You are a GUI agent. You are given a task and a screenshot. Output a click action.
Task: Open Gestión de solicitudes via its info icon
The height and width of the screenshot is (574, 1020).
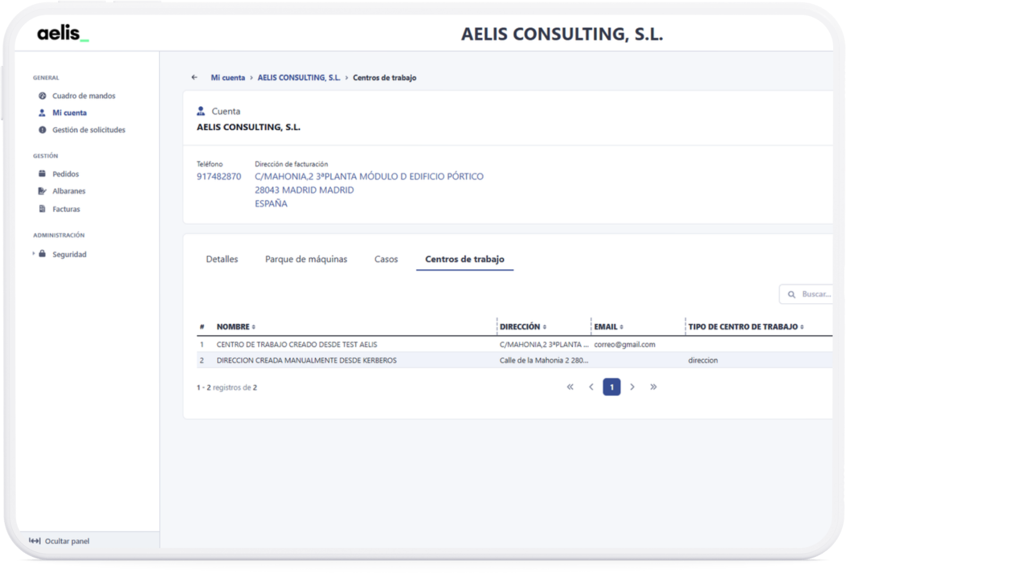(42, 130)
